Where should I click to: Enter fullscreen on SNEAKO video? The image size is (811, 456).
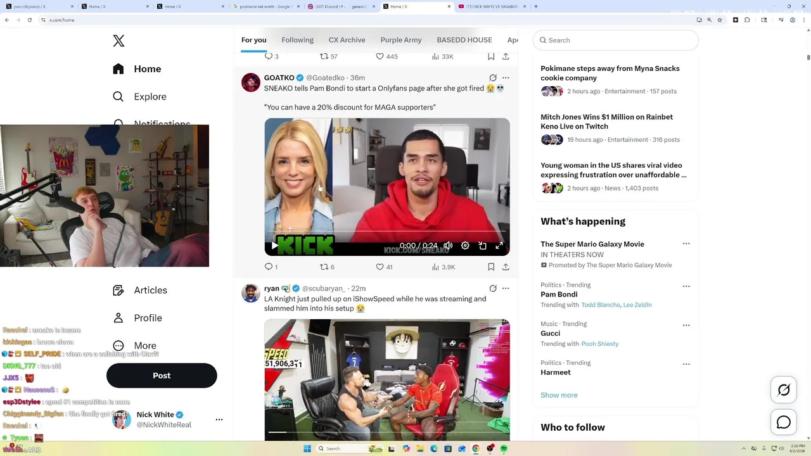tap(499, 246)
